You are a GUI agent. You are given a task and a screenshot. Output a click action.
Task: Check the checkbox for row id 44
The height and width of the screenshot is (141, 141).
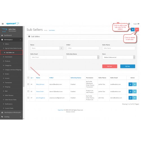pos(28,84)
